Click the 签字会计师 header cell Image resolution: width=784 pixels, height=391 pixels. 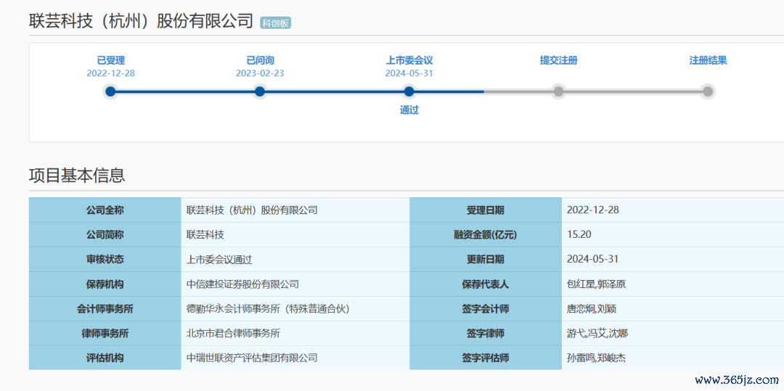click(486, 308)
